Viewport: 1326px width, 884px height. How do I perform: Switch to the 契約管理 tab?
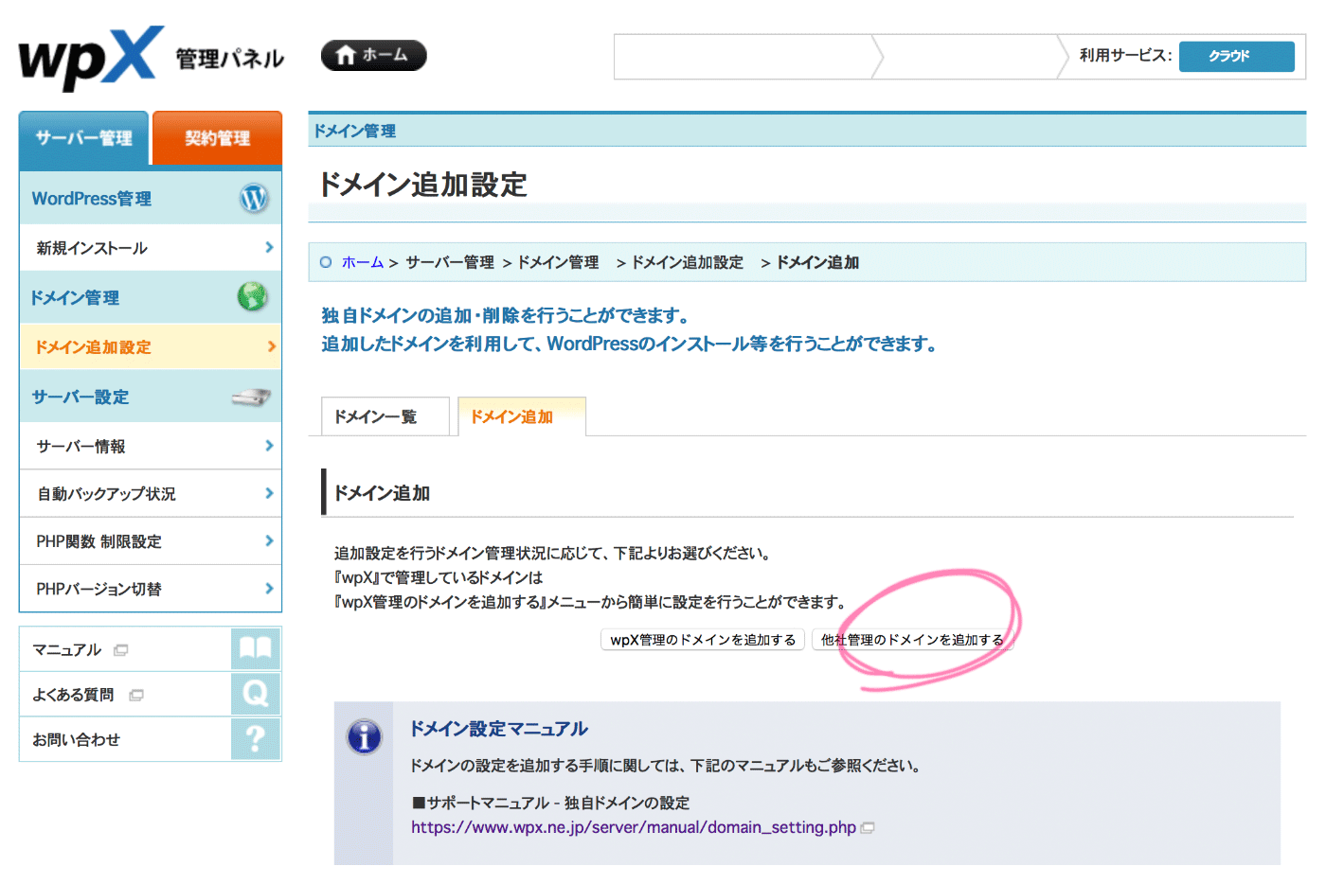click(217, 138)
